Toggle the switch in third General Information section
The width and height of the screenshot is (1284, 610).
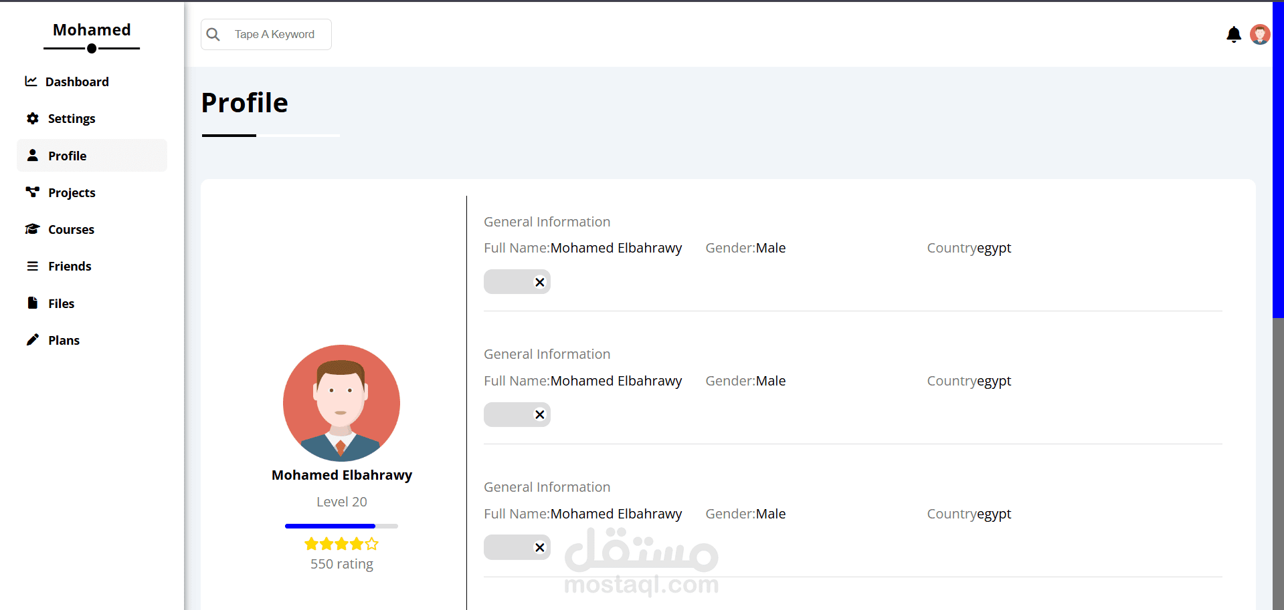(517, 547)
